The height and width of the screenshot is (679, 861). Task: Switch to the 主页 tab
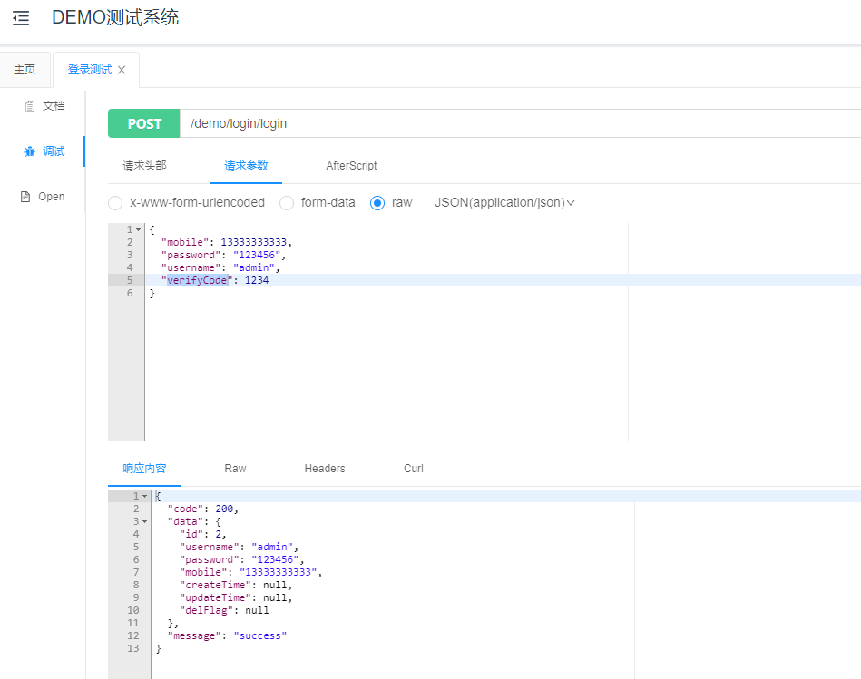coord(24,70)
